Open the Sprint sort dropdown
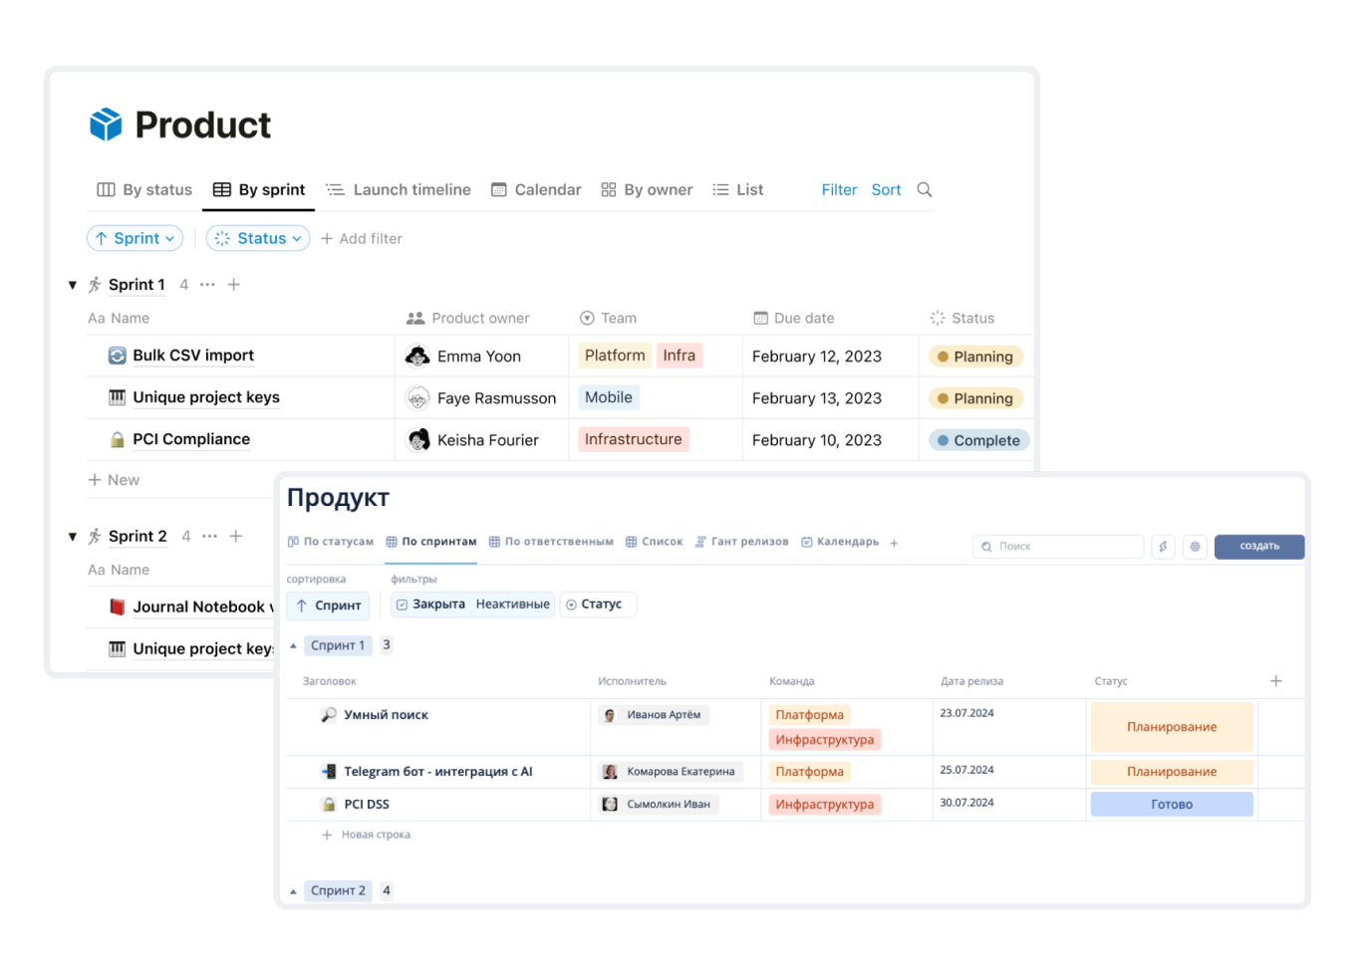 coord(135,239)
